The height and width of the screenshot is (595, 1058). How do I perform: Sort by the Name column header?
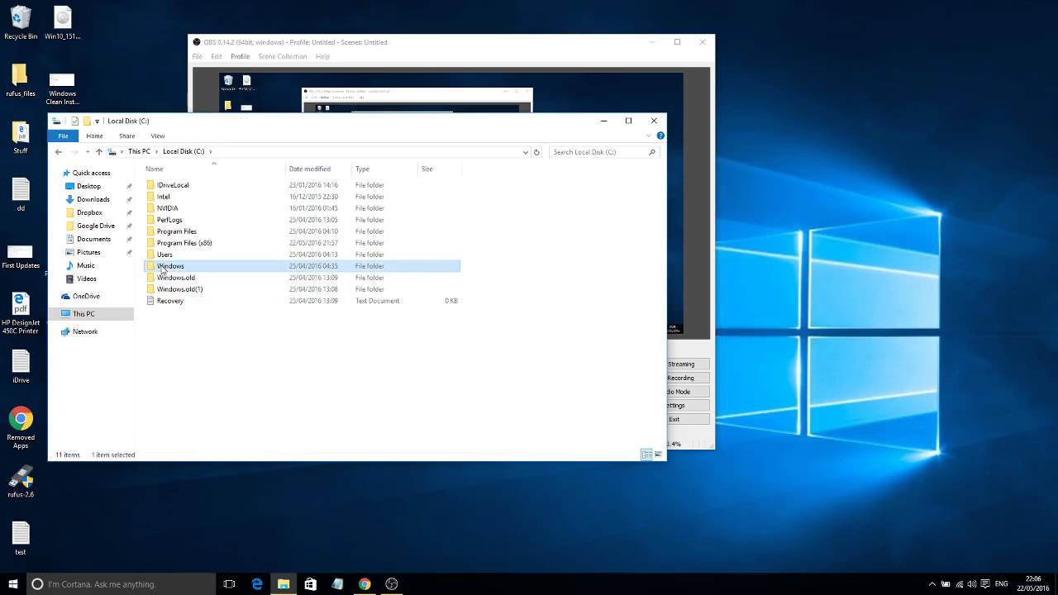tap(214, 169)
